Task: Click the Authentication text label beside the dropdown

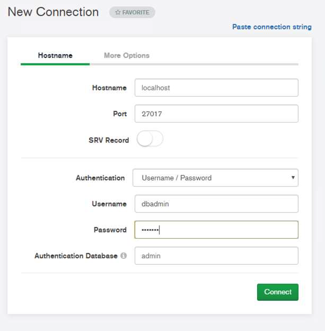Action: [x=100, y=178]
